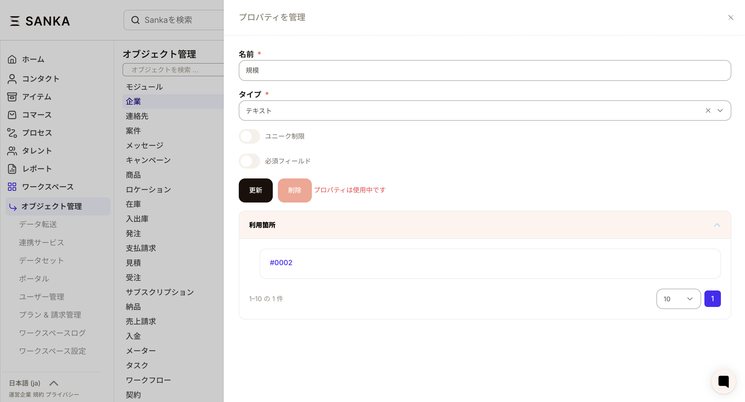Enable the ユニーク制限 toggle
This screenshot has height=402, width=745.
[x=249, y=136]
